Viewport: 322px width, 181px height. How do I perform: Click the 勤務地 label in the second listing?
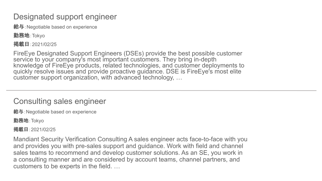point(21,120)
